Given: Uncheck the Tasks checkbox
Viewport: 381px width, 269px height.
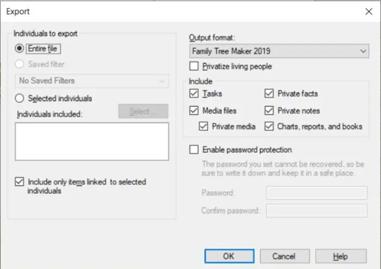Looking at the screenshot, I should coord(194,93).
